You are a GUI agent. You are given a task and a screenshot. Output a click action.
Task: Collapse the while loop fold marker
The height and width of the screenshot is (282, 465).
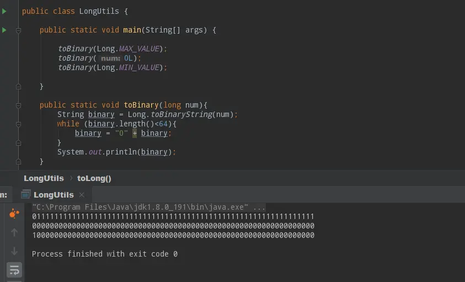[18, 124]
